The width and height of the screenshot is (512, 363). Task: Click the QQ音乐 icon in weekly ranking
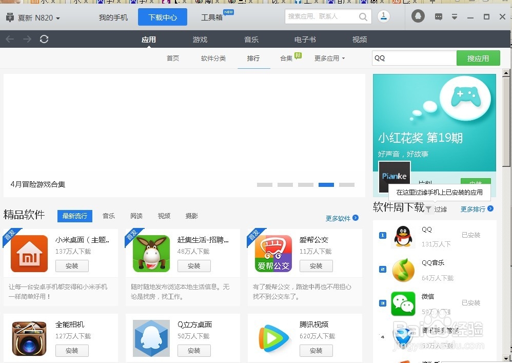pos(403,270)
